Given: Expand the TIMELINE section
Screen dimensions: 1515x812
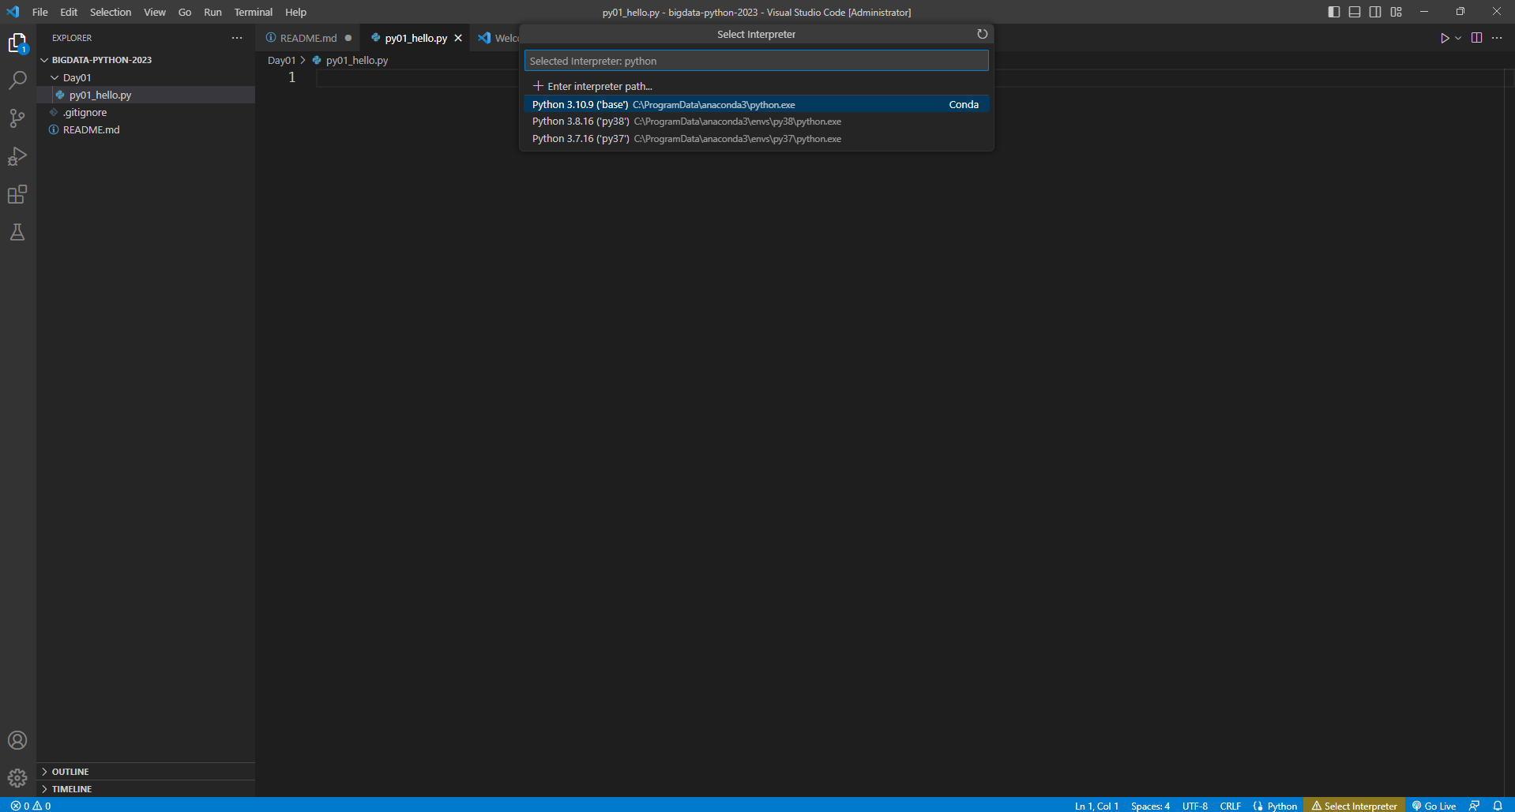Looking at the screenshot, I should point(145,788).
